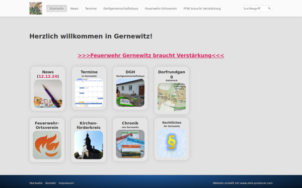Open Kontakt link in footer

[50, 183]
